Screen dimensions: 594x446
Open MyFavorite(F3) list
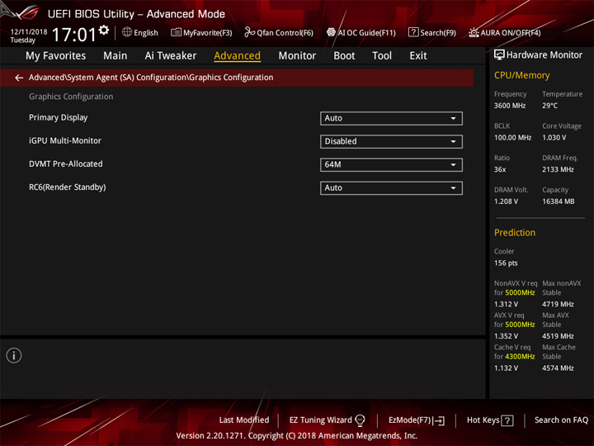(201, 32)
